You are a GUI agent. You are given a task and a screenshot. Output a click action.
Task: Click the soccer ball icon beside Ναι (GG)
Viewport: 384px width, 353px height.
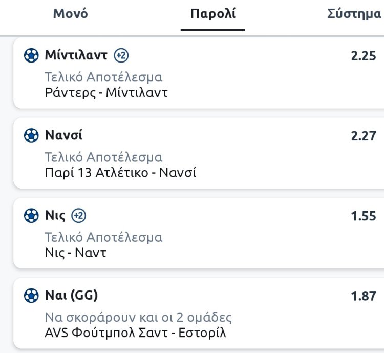coord(32,296)
